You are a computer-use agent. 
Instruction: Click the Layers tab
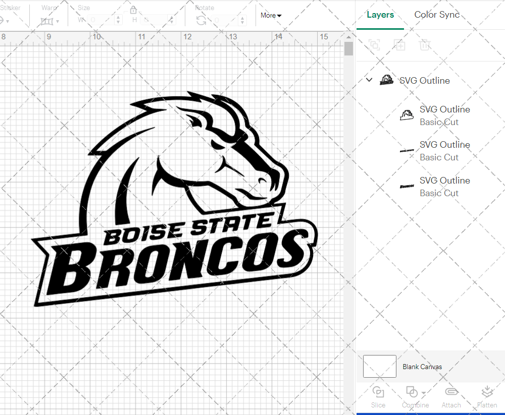click(x=380, y=15)
